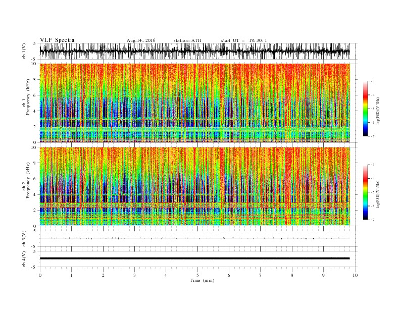
Task: Click the 'ch.3(V)' axis label
Action: [24, 239]
